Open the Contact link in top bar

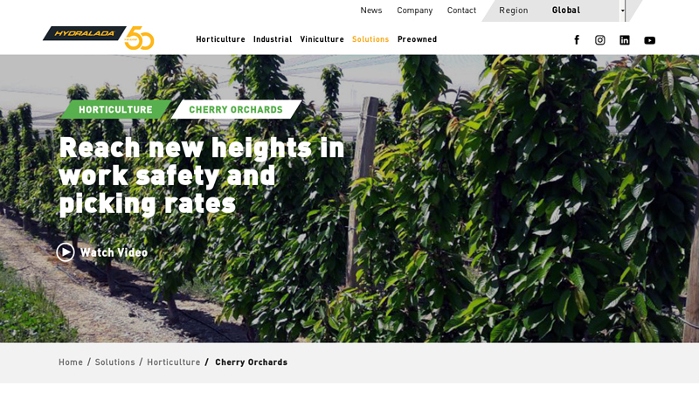point(461,10)
